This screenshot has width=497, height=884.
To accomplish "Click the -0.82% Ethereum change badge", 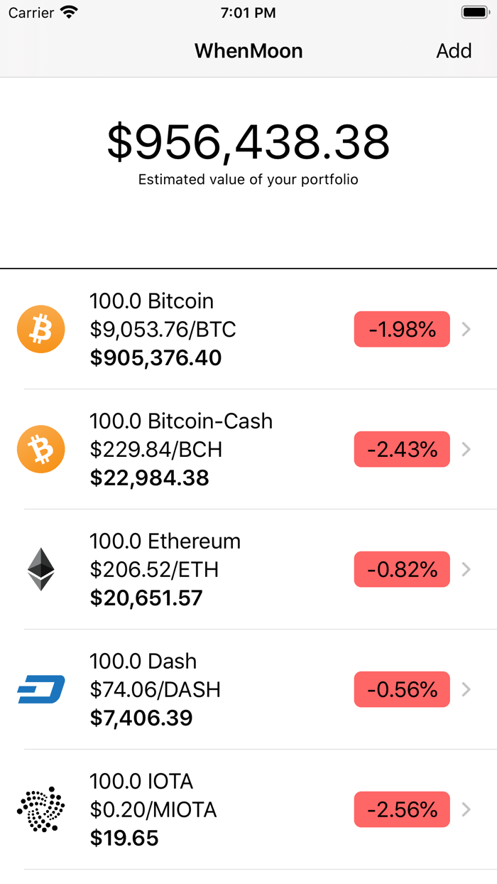I will pos(401,569).
